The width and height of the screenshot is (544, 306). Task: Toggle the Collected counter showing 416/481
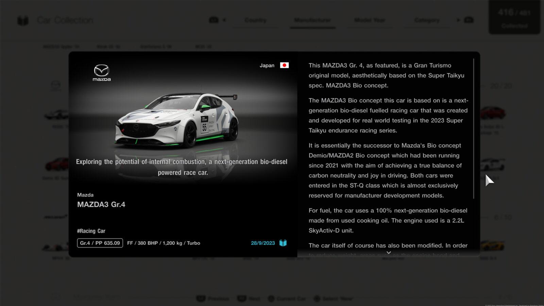pyautogui.click(x=514, y=17)
